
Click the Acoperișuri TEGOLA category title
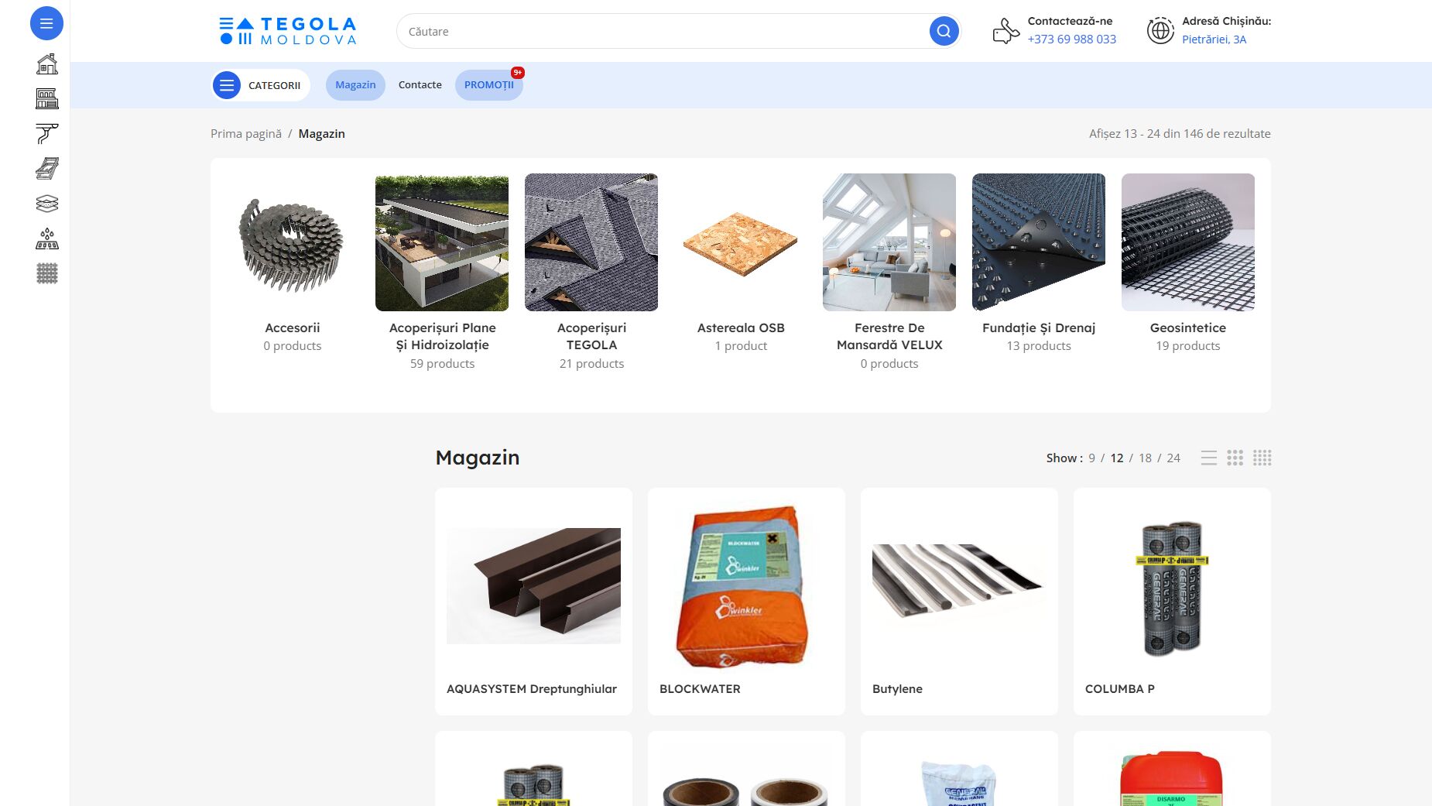(x=591, y=336)
